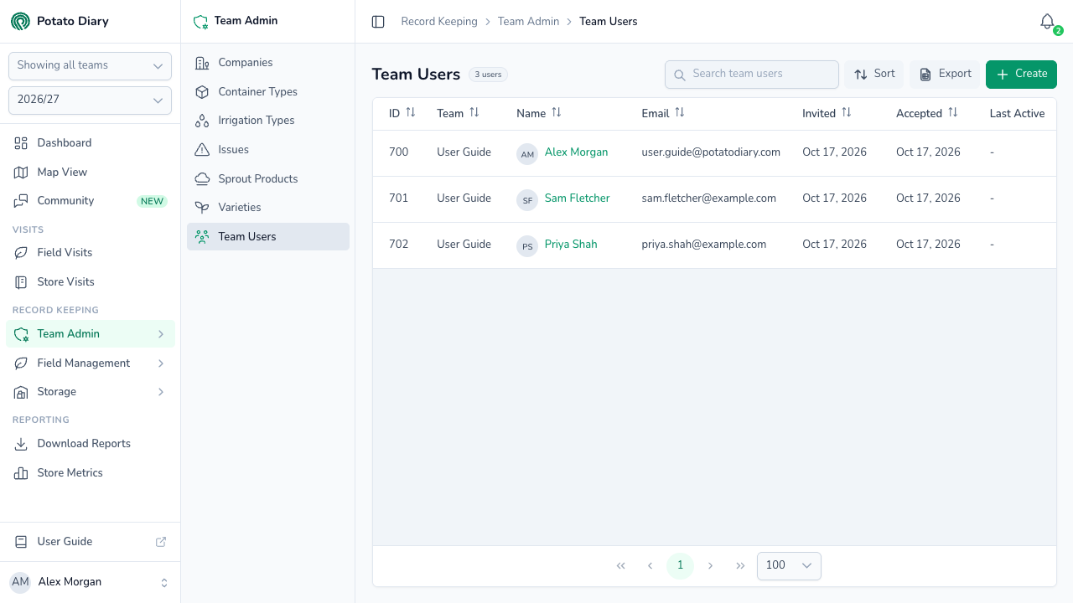Toggle the sidebar panel icon
Viewport: 1073px width, 603px height.
pyautogui.click(x=378, y=22)
